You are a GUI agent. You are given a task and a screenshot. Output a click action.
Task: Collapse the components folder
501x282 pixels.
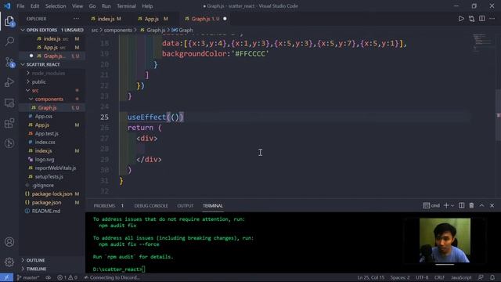(49, 99)
